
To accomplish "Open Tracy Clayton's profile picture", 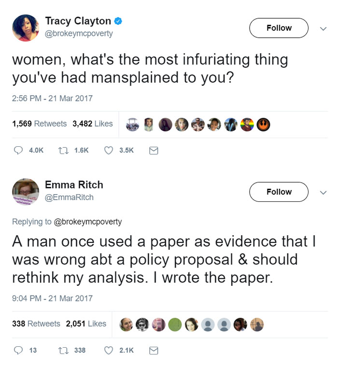I will point(26,28).
